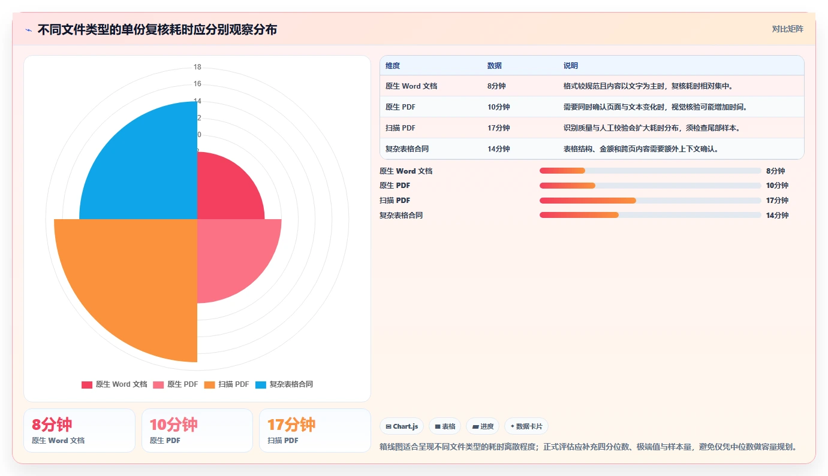Click description starting 格式较规范且内容以文字为主时
828x476 pixels.
tap(649, 86)
